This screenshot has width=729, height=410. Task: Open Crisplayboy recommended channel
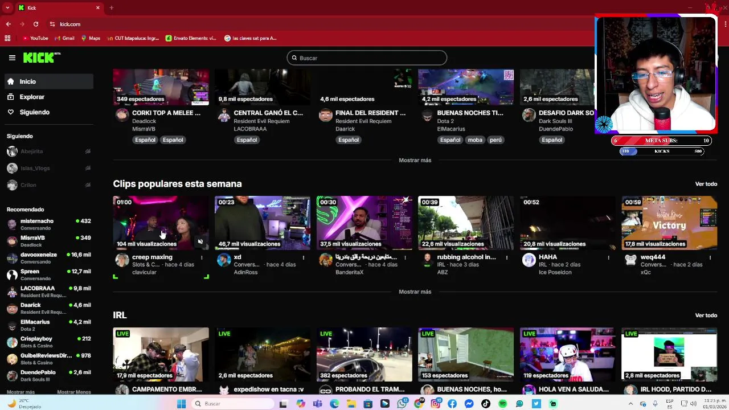49,342
